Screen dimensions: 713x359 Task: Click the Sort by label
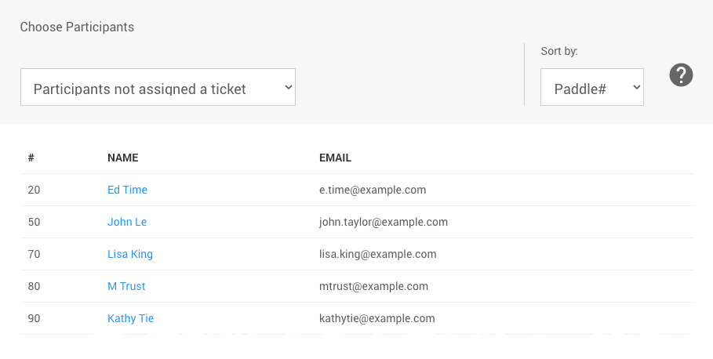[x=558, y=51]
